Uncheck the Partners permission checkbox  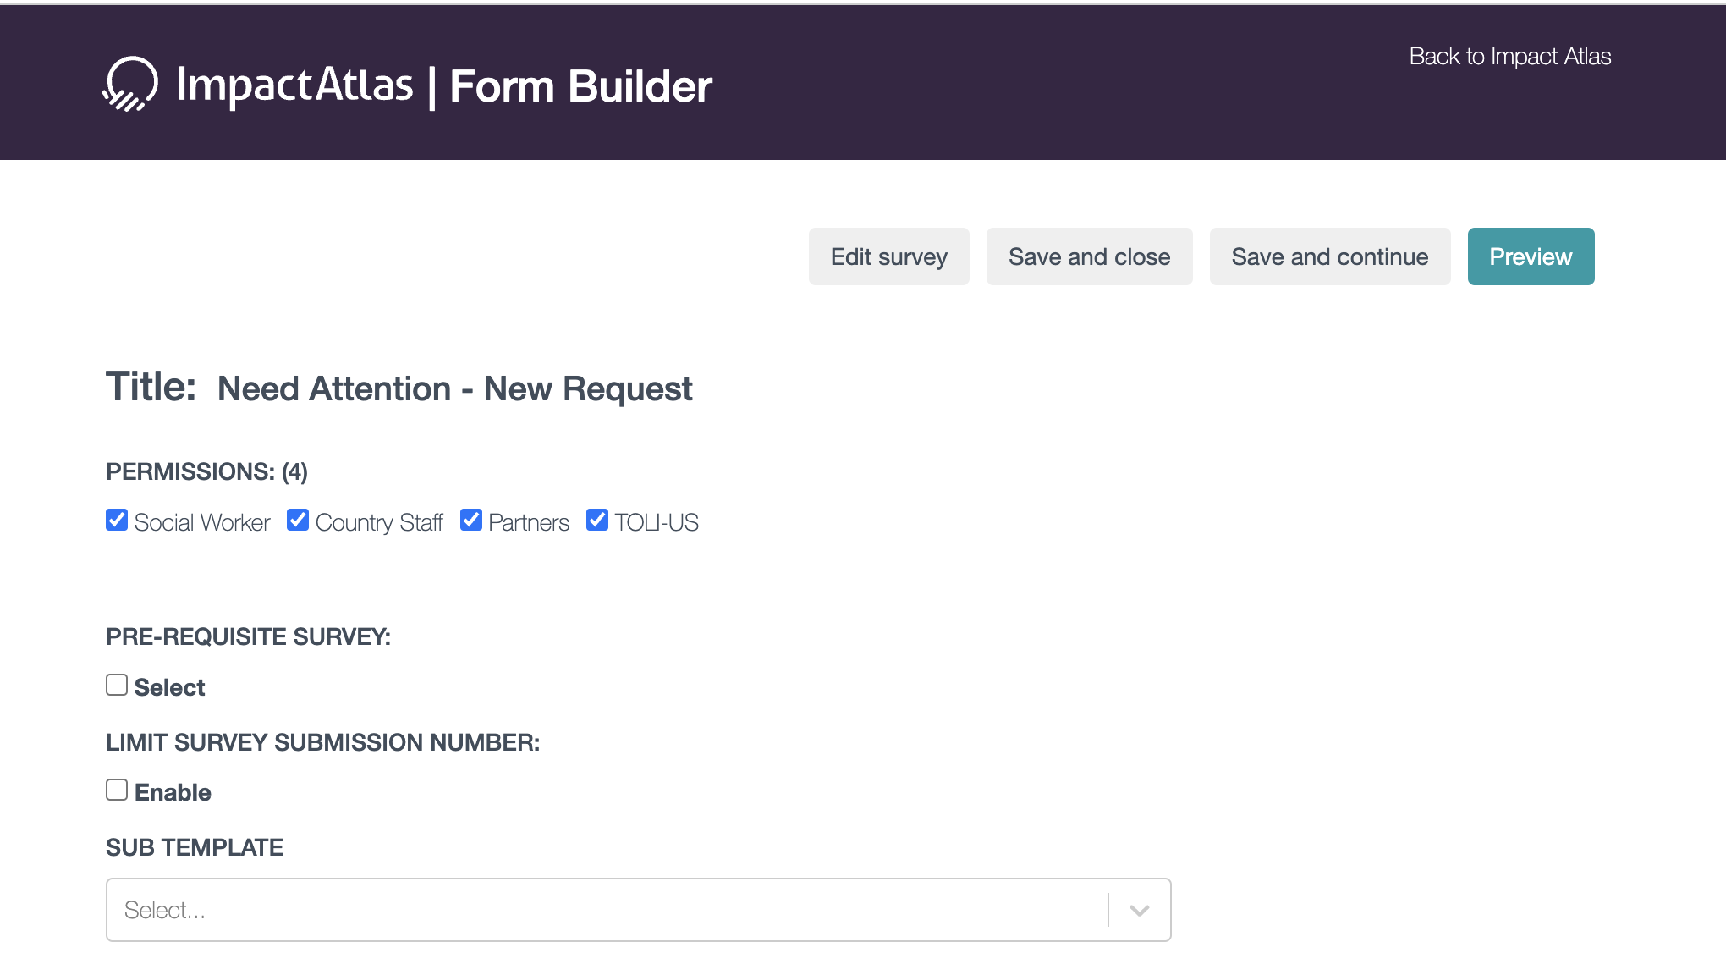pyautogui.click(x=471, y=520)
